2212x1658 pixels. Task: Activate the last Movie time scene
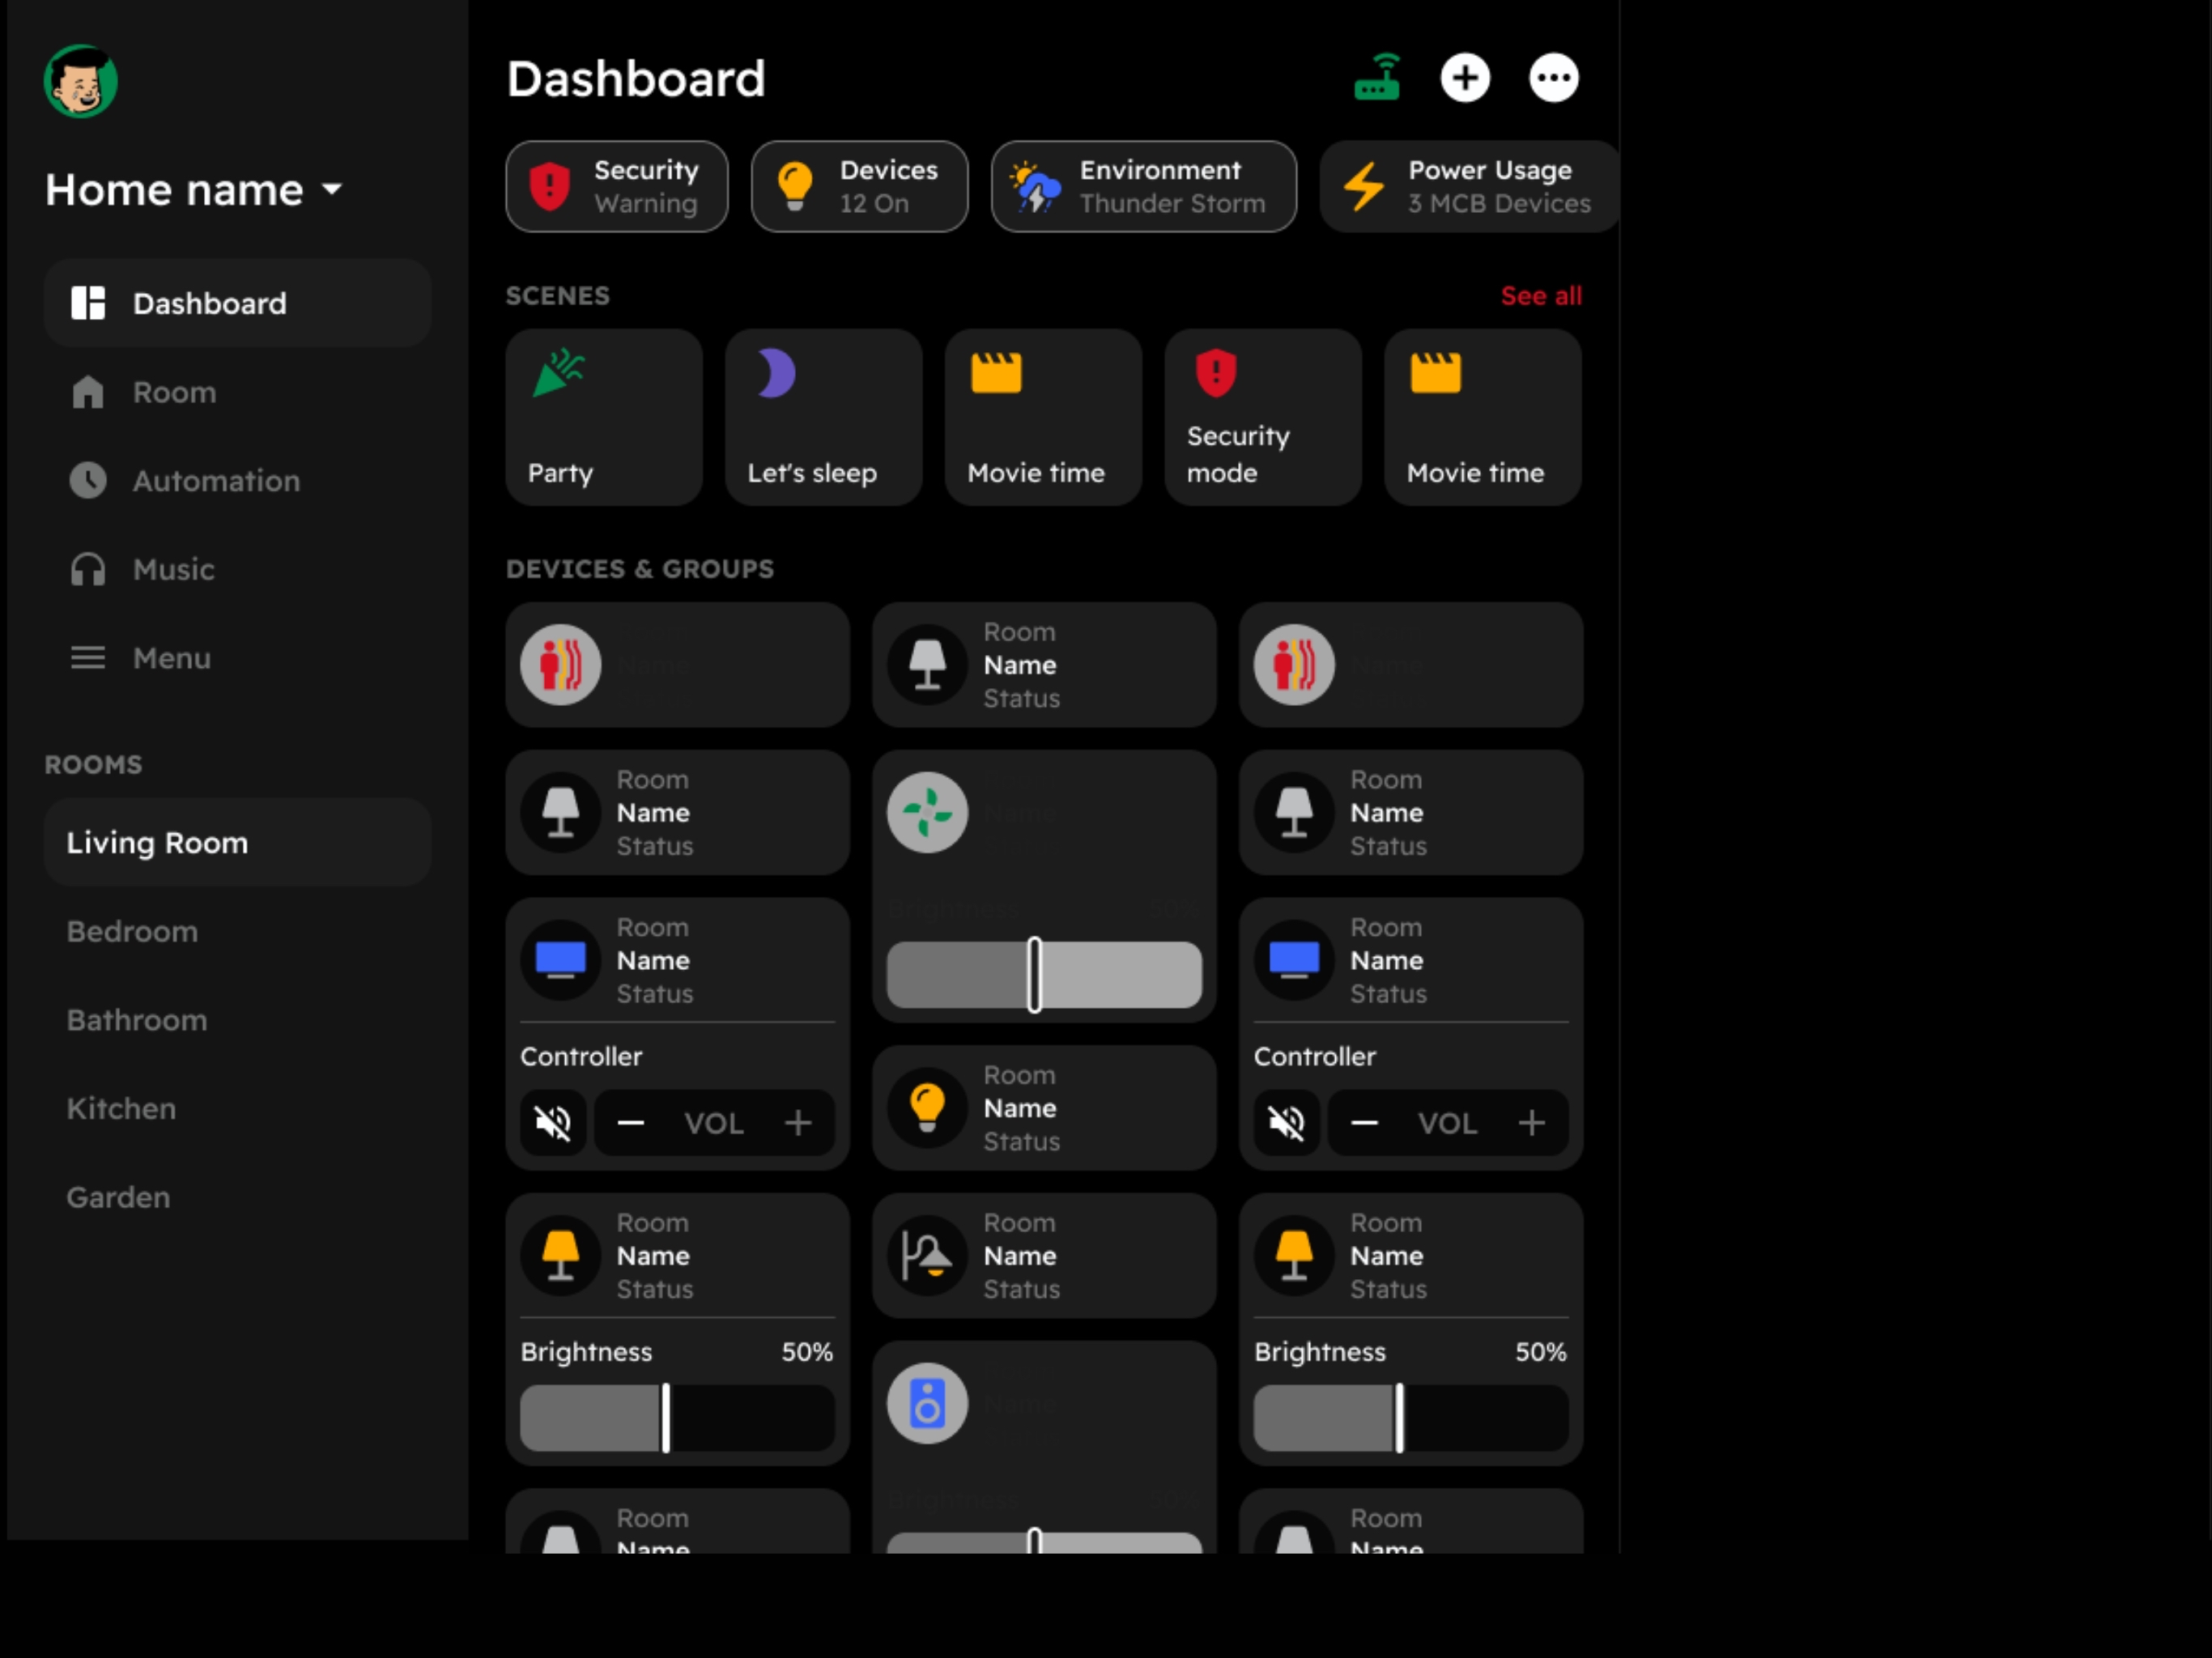tap(1483, 417)
